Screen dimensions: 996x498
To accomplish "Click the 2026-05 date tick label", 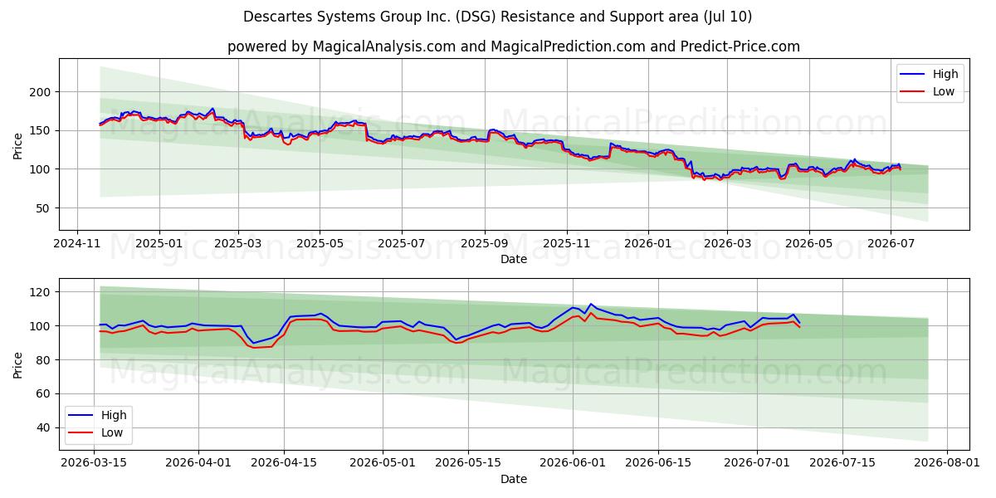I will pyautogui.click(x=809, y=245).
